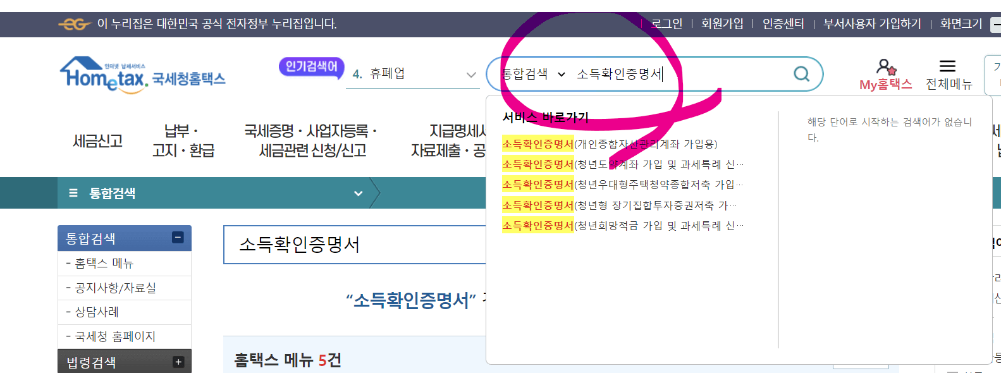Select 소득확인증명서(청년희망적금 가입 및 과세특례) suggestion
Screen dimensions: 1001x373
623,226
